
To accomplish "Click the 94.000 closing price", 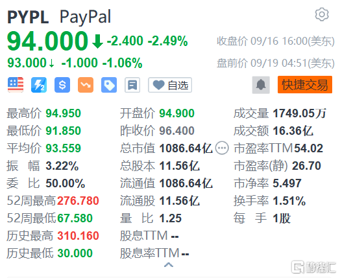I will 47,41.
